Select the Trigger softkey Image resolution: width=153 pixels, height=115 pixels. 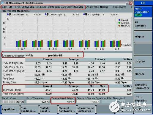143,37
